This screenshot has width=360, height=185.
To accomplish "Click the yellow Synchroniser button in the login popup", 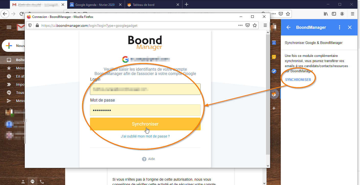I will tap(145, 124).
